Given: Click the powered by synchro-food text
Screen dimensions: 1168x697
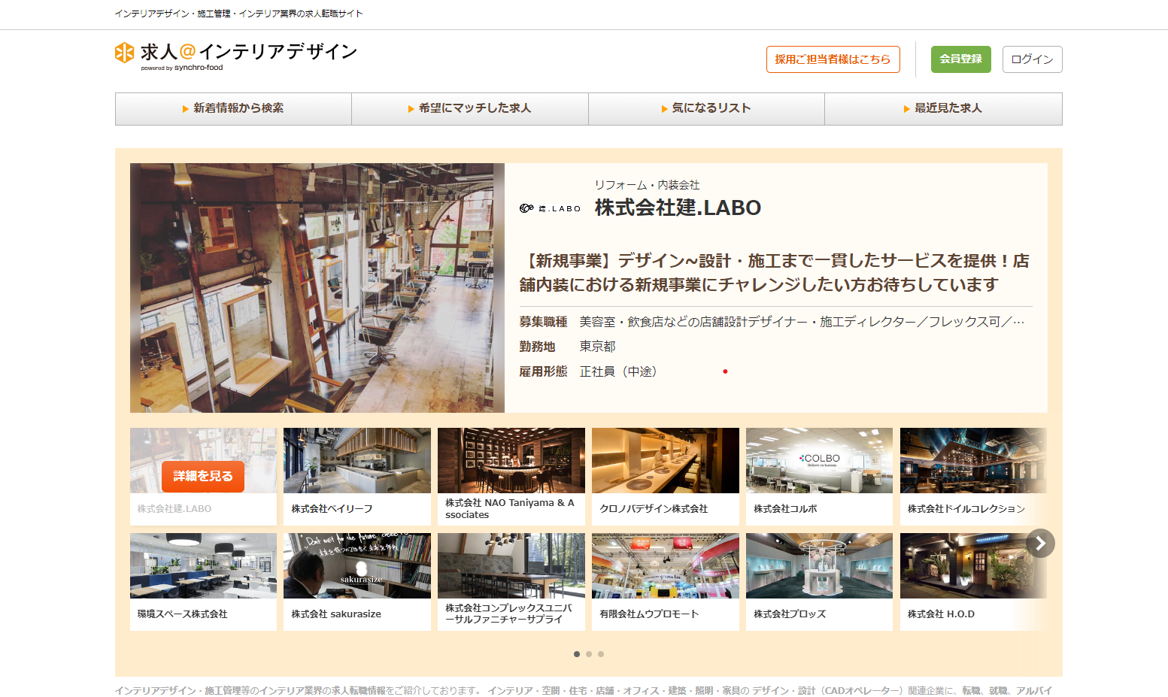Looking at the screenshot, I should click(182, 68).
